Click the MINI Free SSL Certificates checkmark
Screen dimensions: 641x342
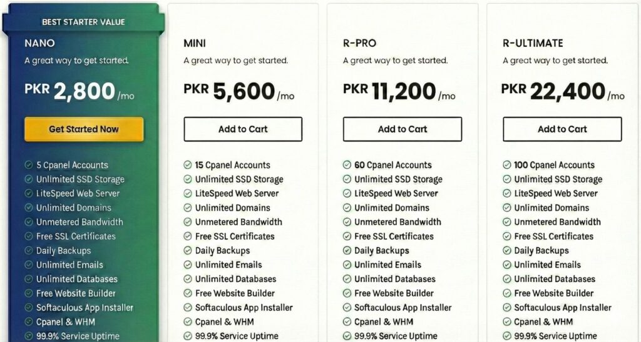(188, 236)
